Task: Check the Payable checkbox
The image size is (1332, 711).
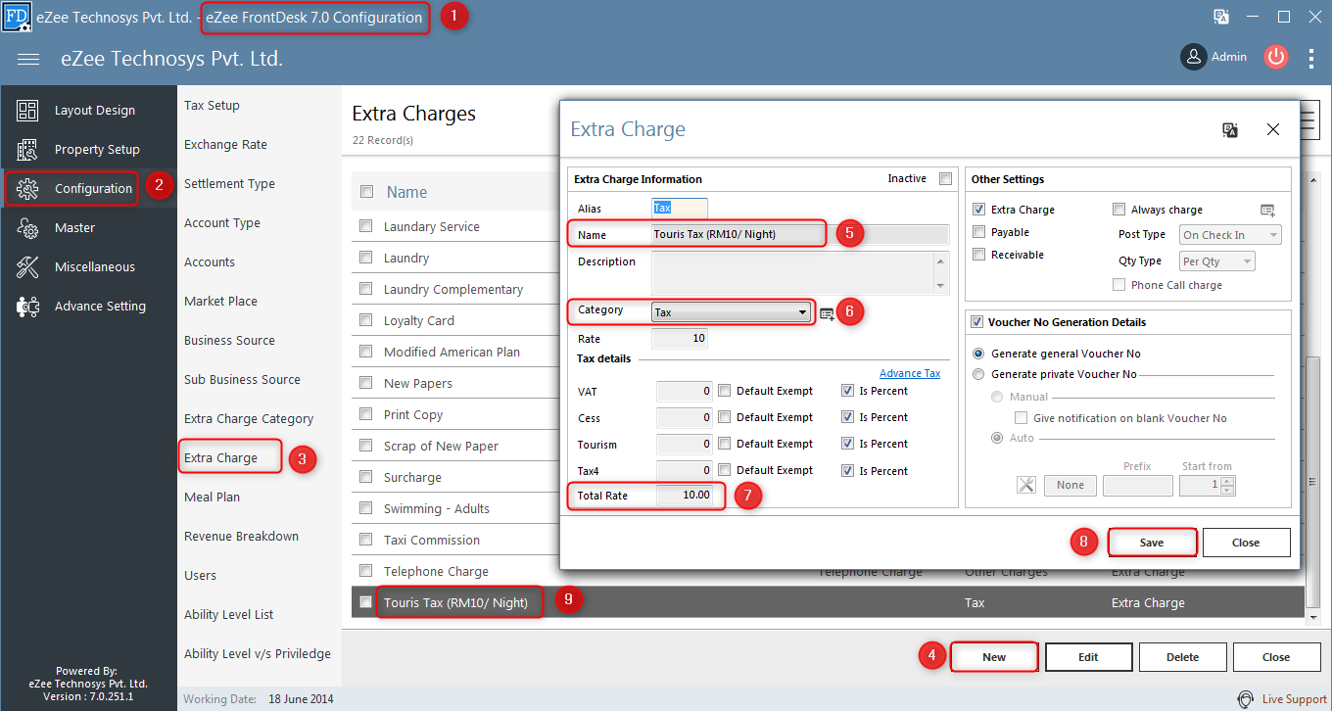Action: [978, 232]
